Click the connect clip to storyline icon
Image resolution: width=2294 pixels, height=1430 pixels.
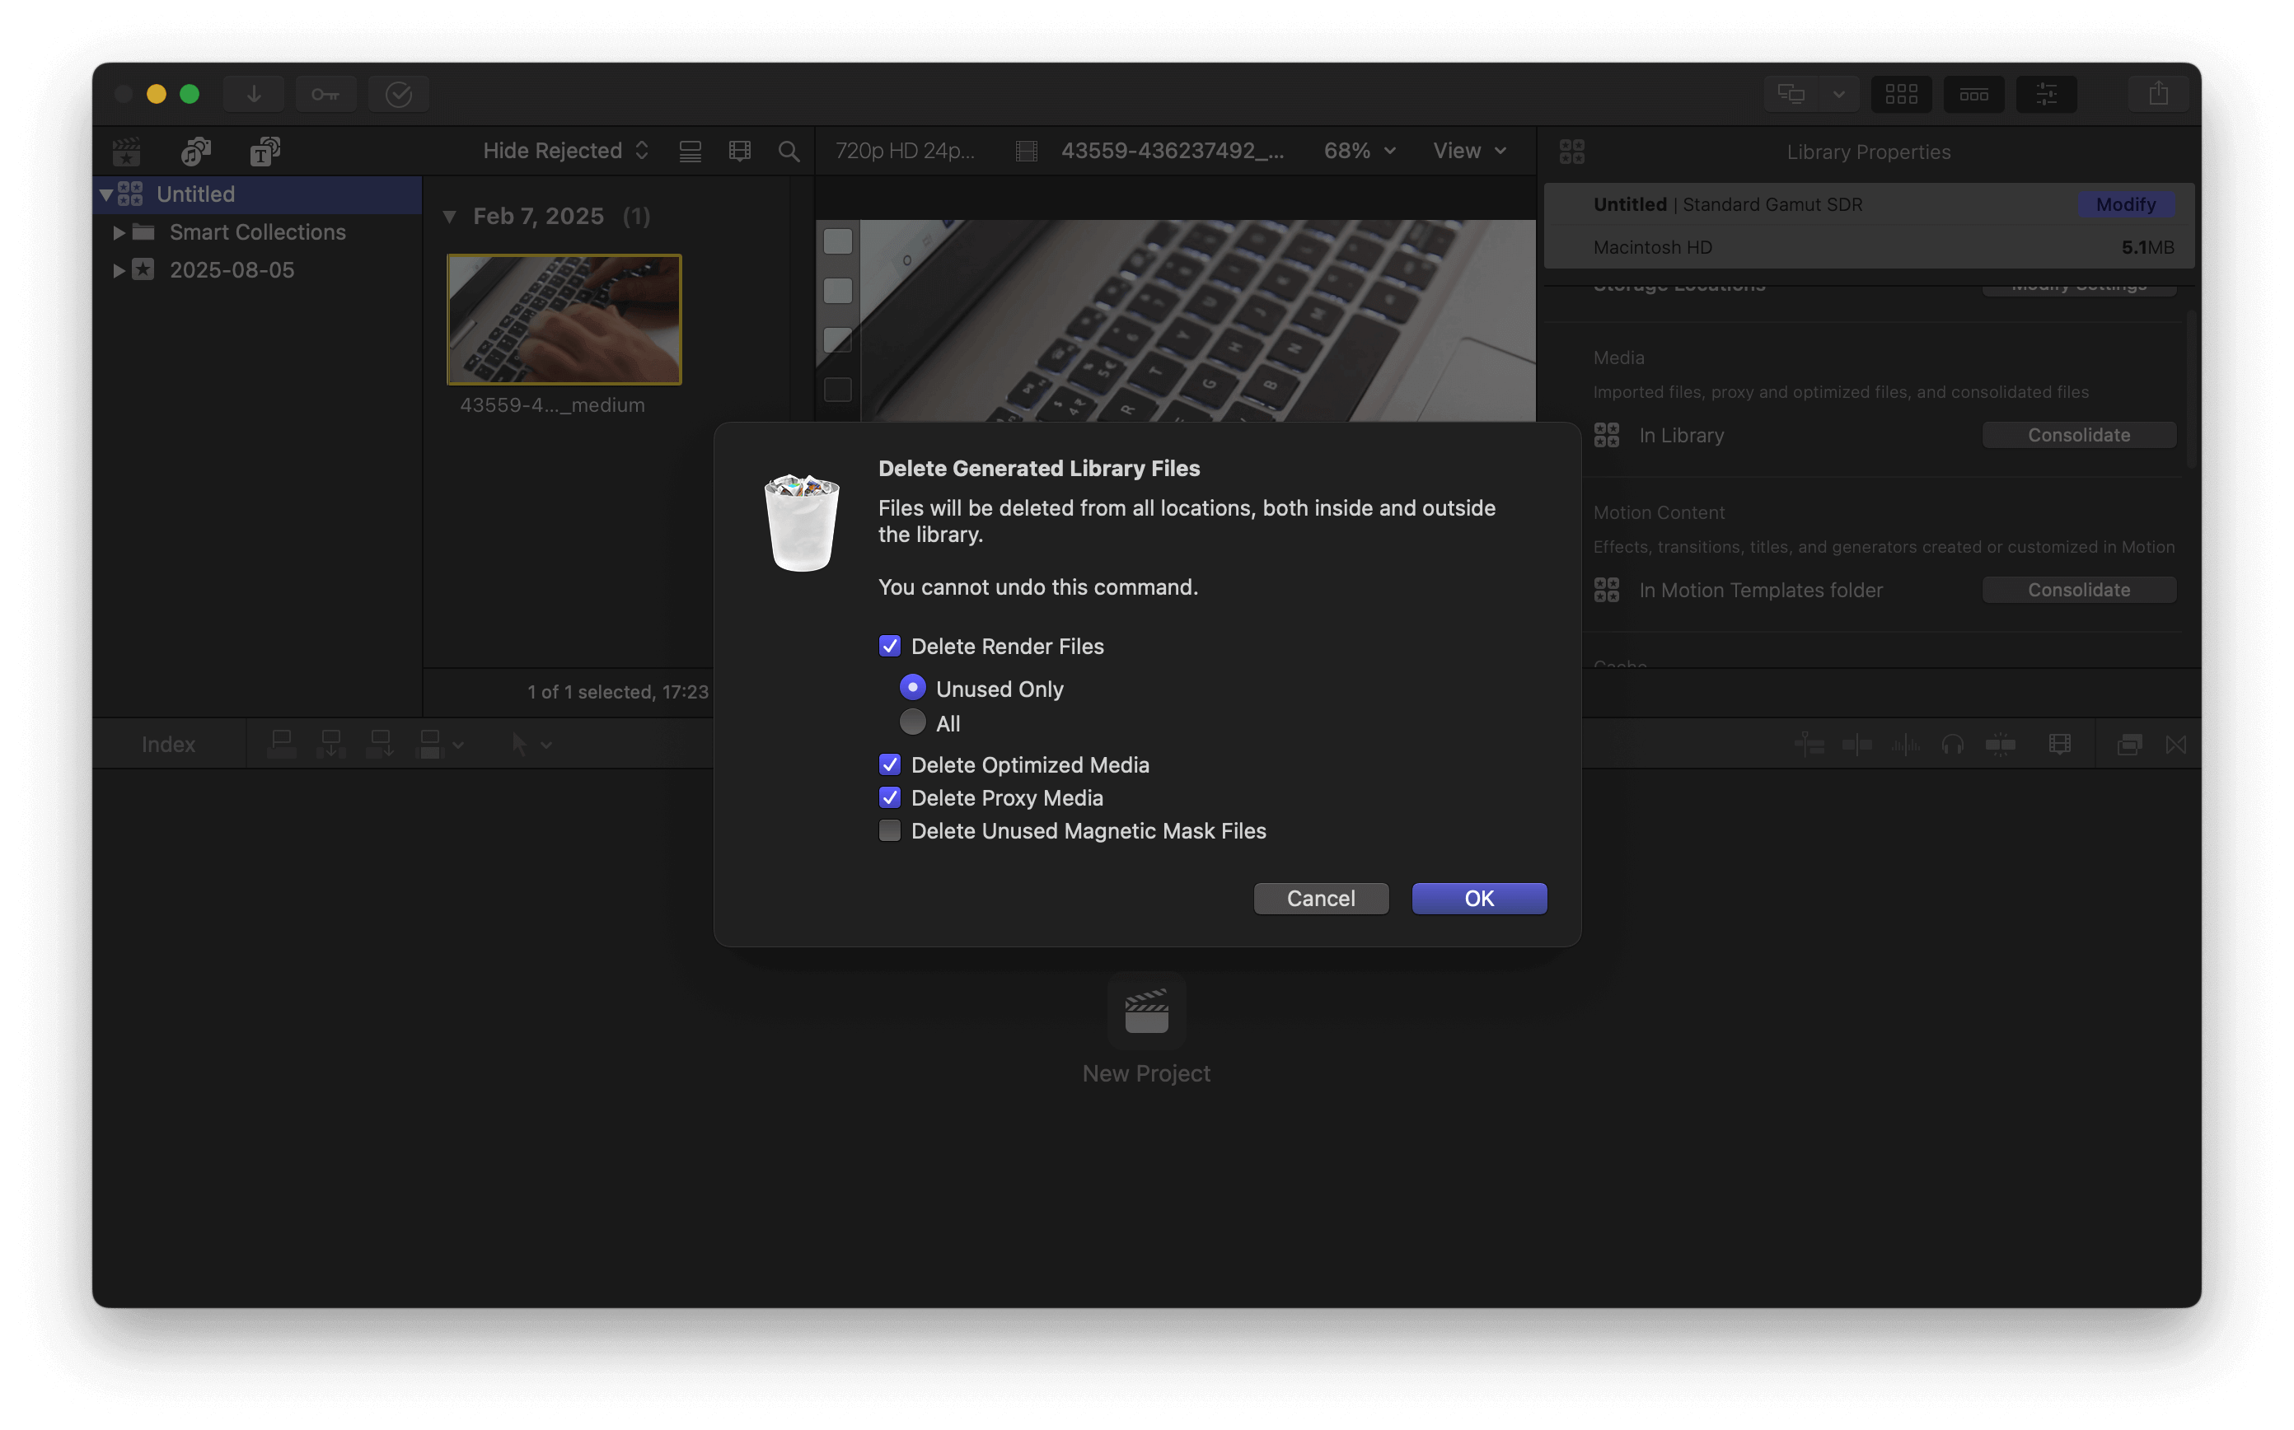pyautogui.click(x=281, y=745)
